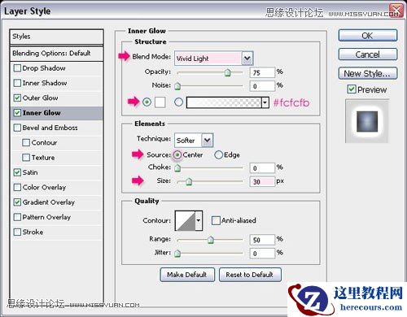407x317 pixels.
Task: Select the Gradient Overlay style row
Action: 56,202
